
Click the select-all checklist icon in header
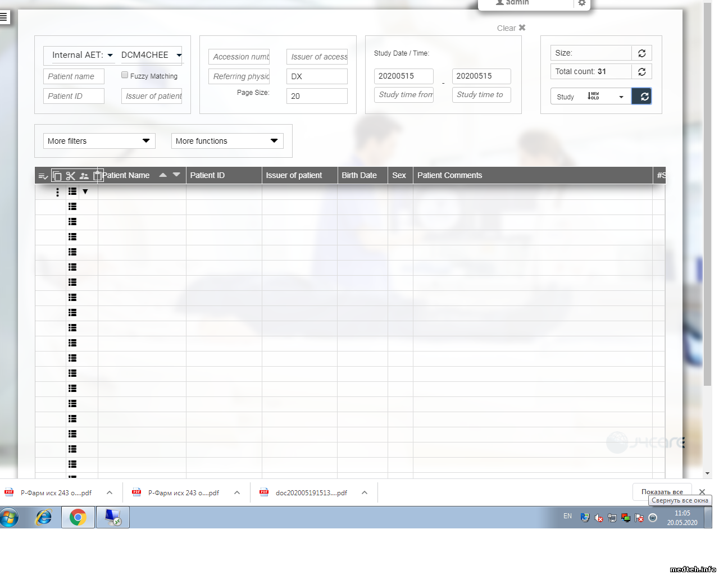[x=43, y=176]
